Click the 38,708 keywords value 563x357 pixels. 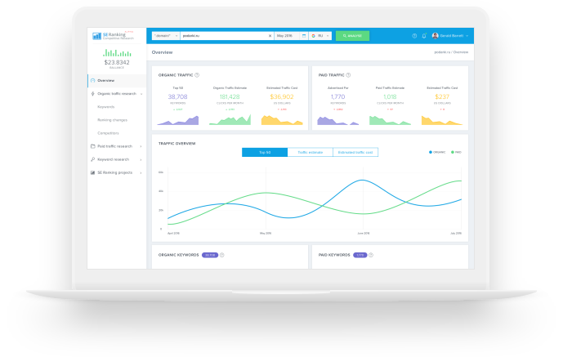(x=177, y=97)
